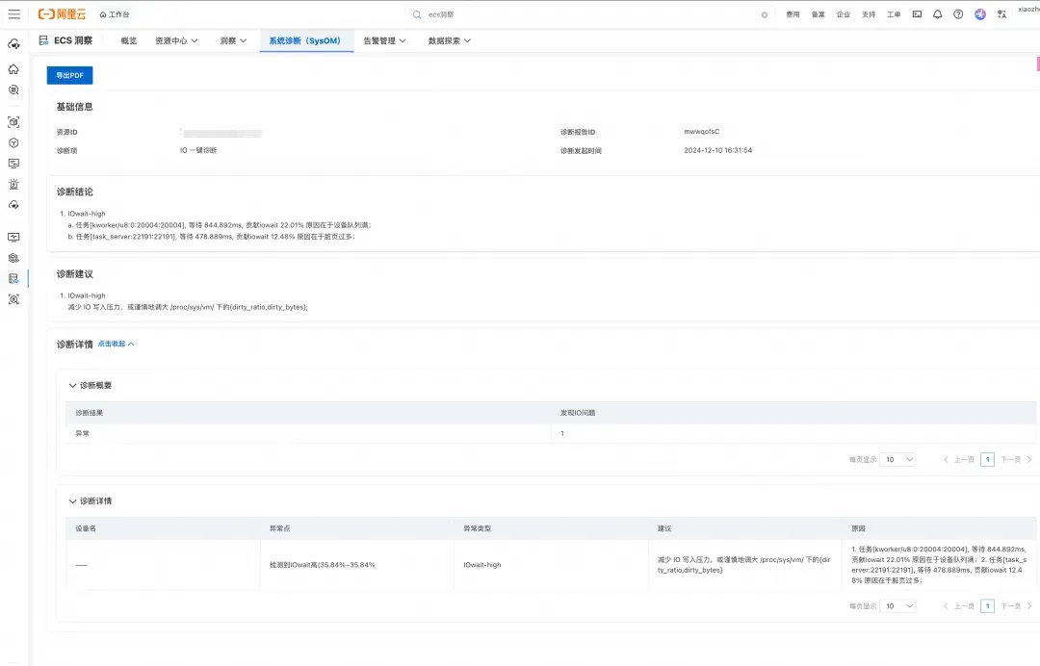The height and width of the screenshot is (666, 1040).
Task: Open the notifications bell
Action: [x=937, y=13]
